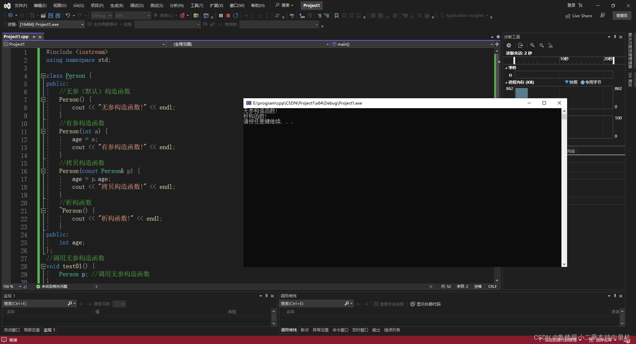Toggle the 专用字节 legend series
The width and height of the screenshot is (636, 344).
(x=591, y=82)
